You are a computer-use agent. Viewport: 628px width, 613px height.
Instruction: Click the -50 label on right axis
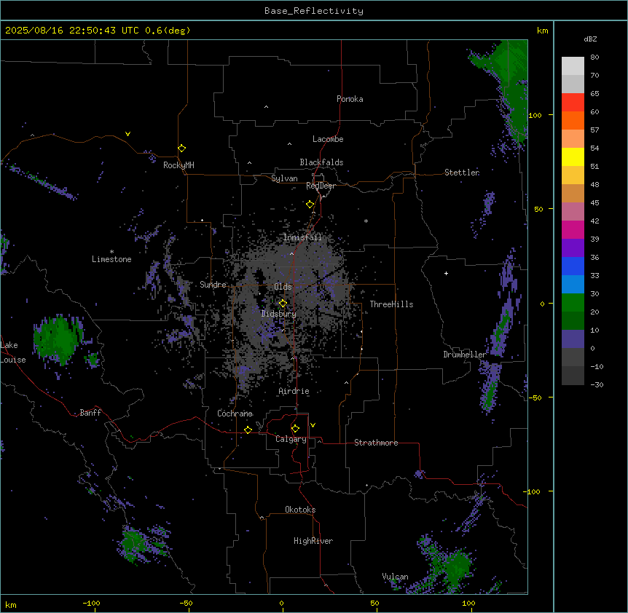(x=535, y=398)
